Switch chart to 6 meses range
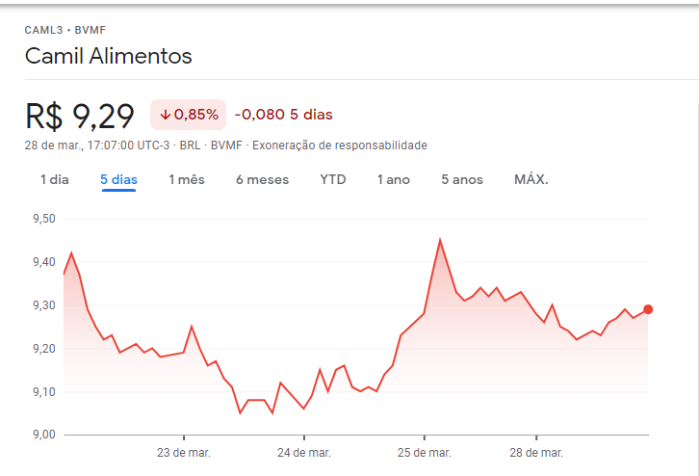The height and width of the screenshot is (476, 699). [262, 180]
